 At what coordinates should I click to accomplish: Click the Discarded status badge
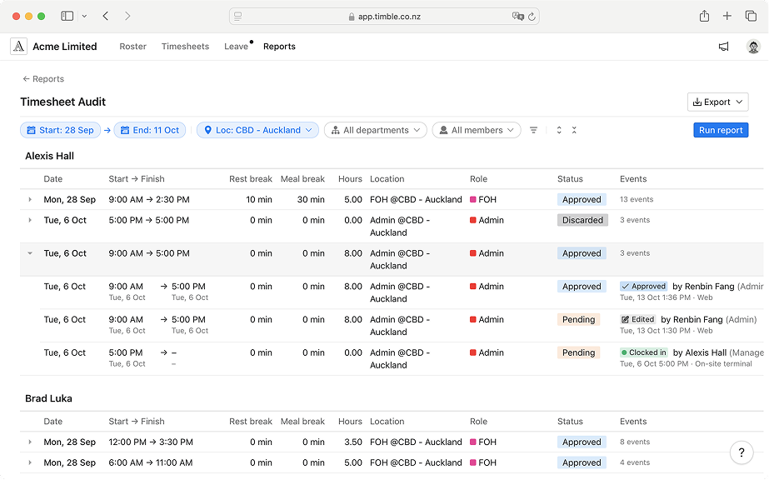pyautogui.click(x=582, y=220)
